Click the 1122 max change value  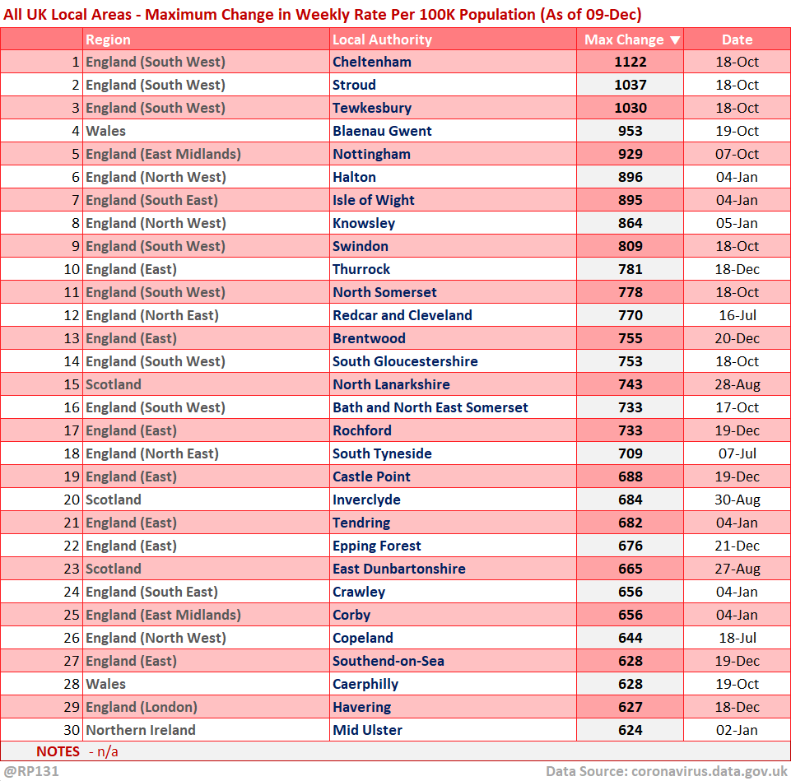coord(630,62)
